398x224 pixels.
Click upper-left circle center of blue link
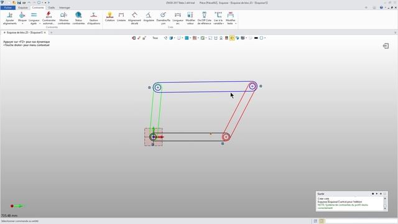pos(157,87)
